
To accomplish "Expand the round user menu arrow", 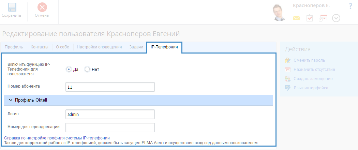I will 336,18.
